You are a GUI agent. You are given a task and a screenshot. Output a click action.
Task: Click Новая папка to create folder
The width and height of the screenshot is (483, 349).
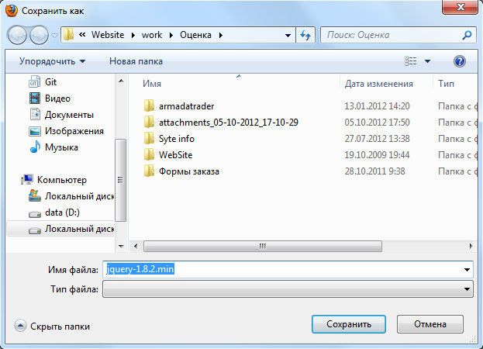coord(136,61)
